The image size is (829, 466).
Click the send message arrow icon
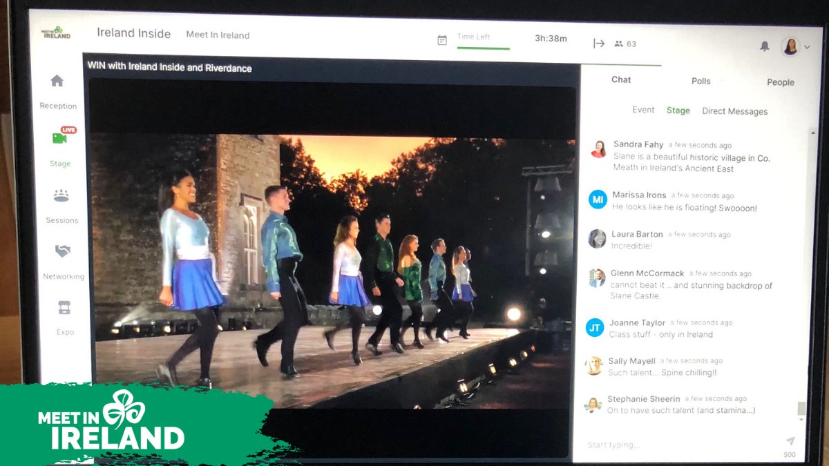790,441
